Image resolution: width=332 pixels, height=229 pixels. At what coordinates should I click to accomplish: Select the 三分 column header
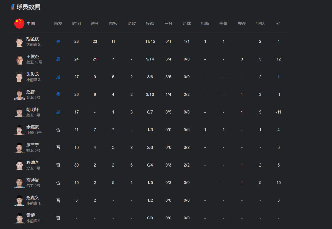point(168,24)
